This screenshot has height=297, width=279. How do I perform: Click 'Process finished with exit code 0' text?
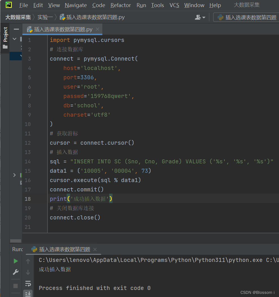[x=95, y=288]
